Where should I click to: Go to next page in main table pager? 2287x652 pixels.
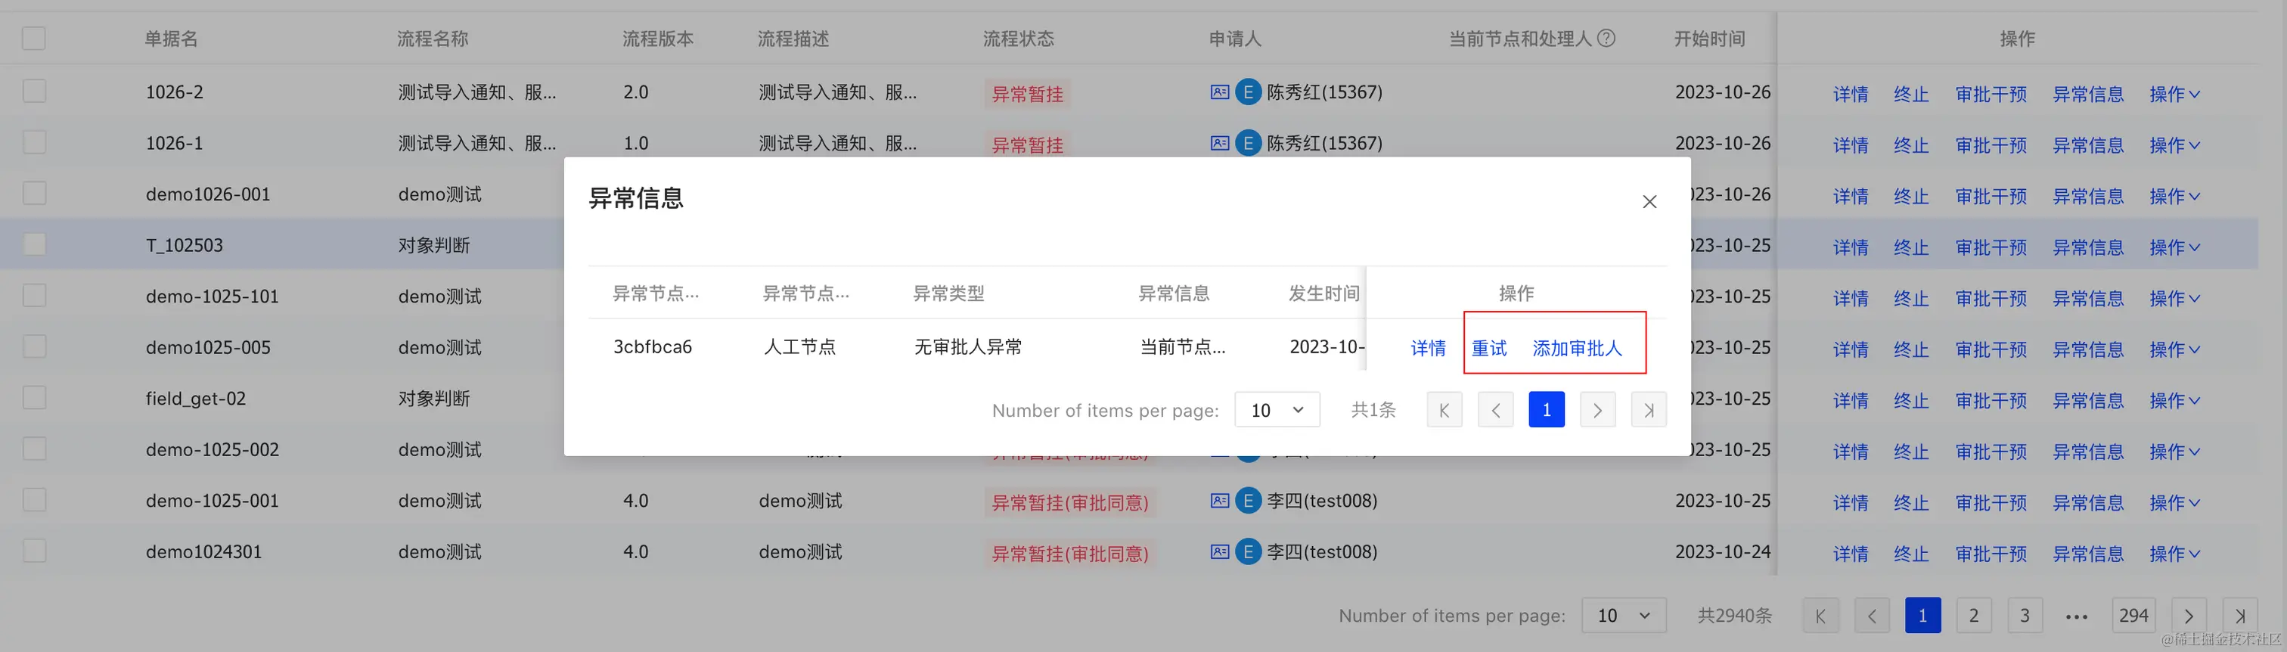point(2189,615)
